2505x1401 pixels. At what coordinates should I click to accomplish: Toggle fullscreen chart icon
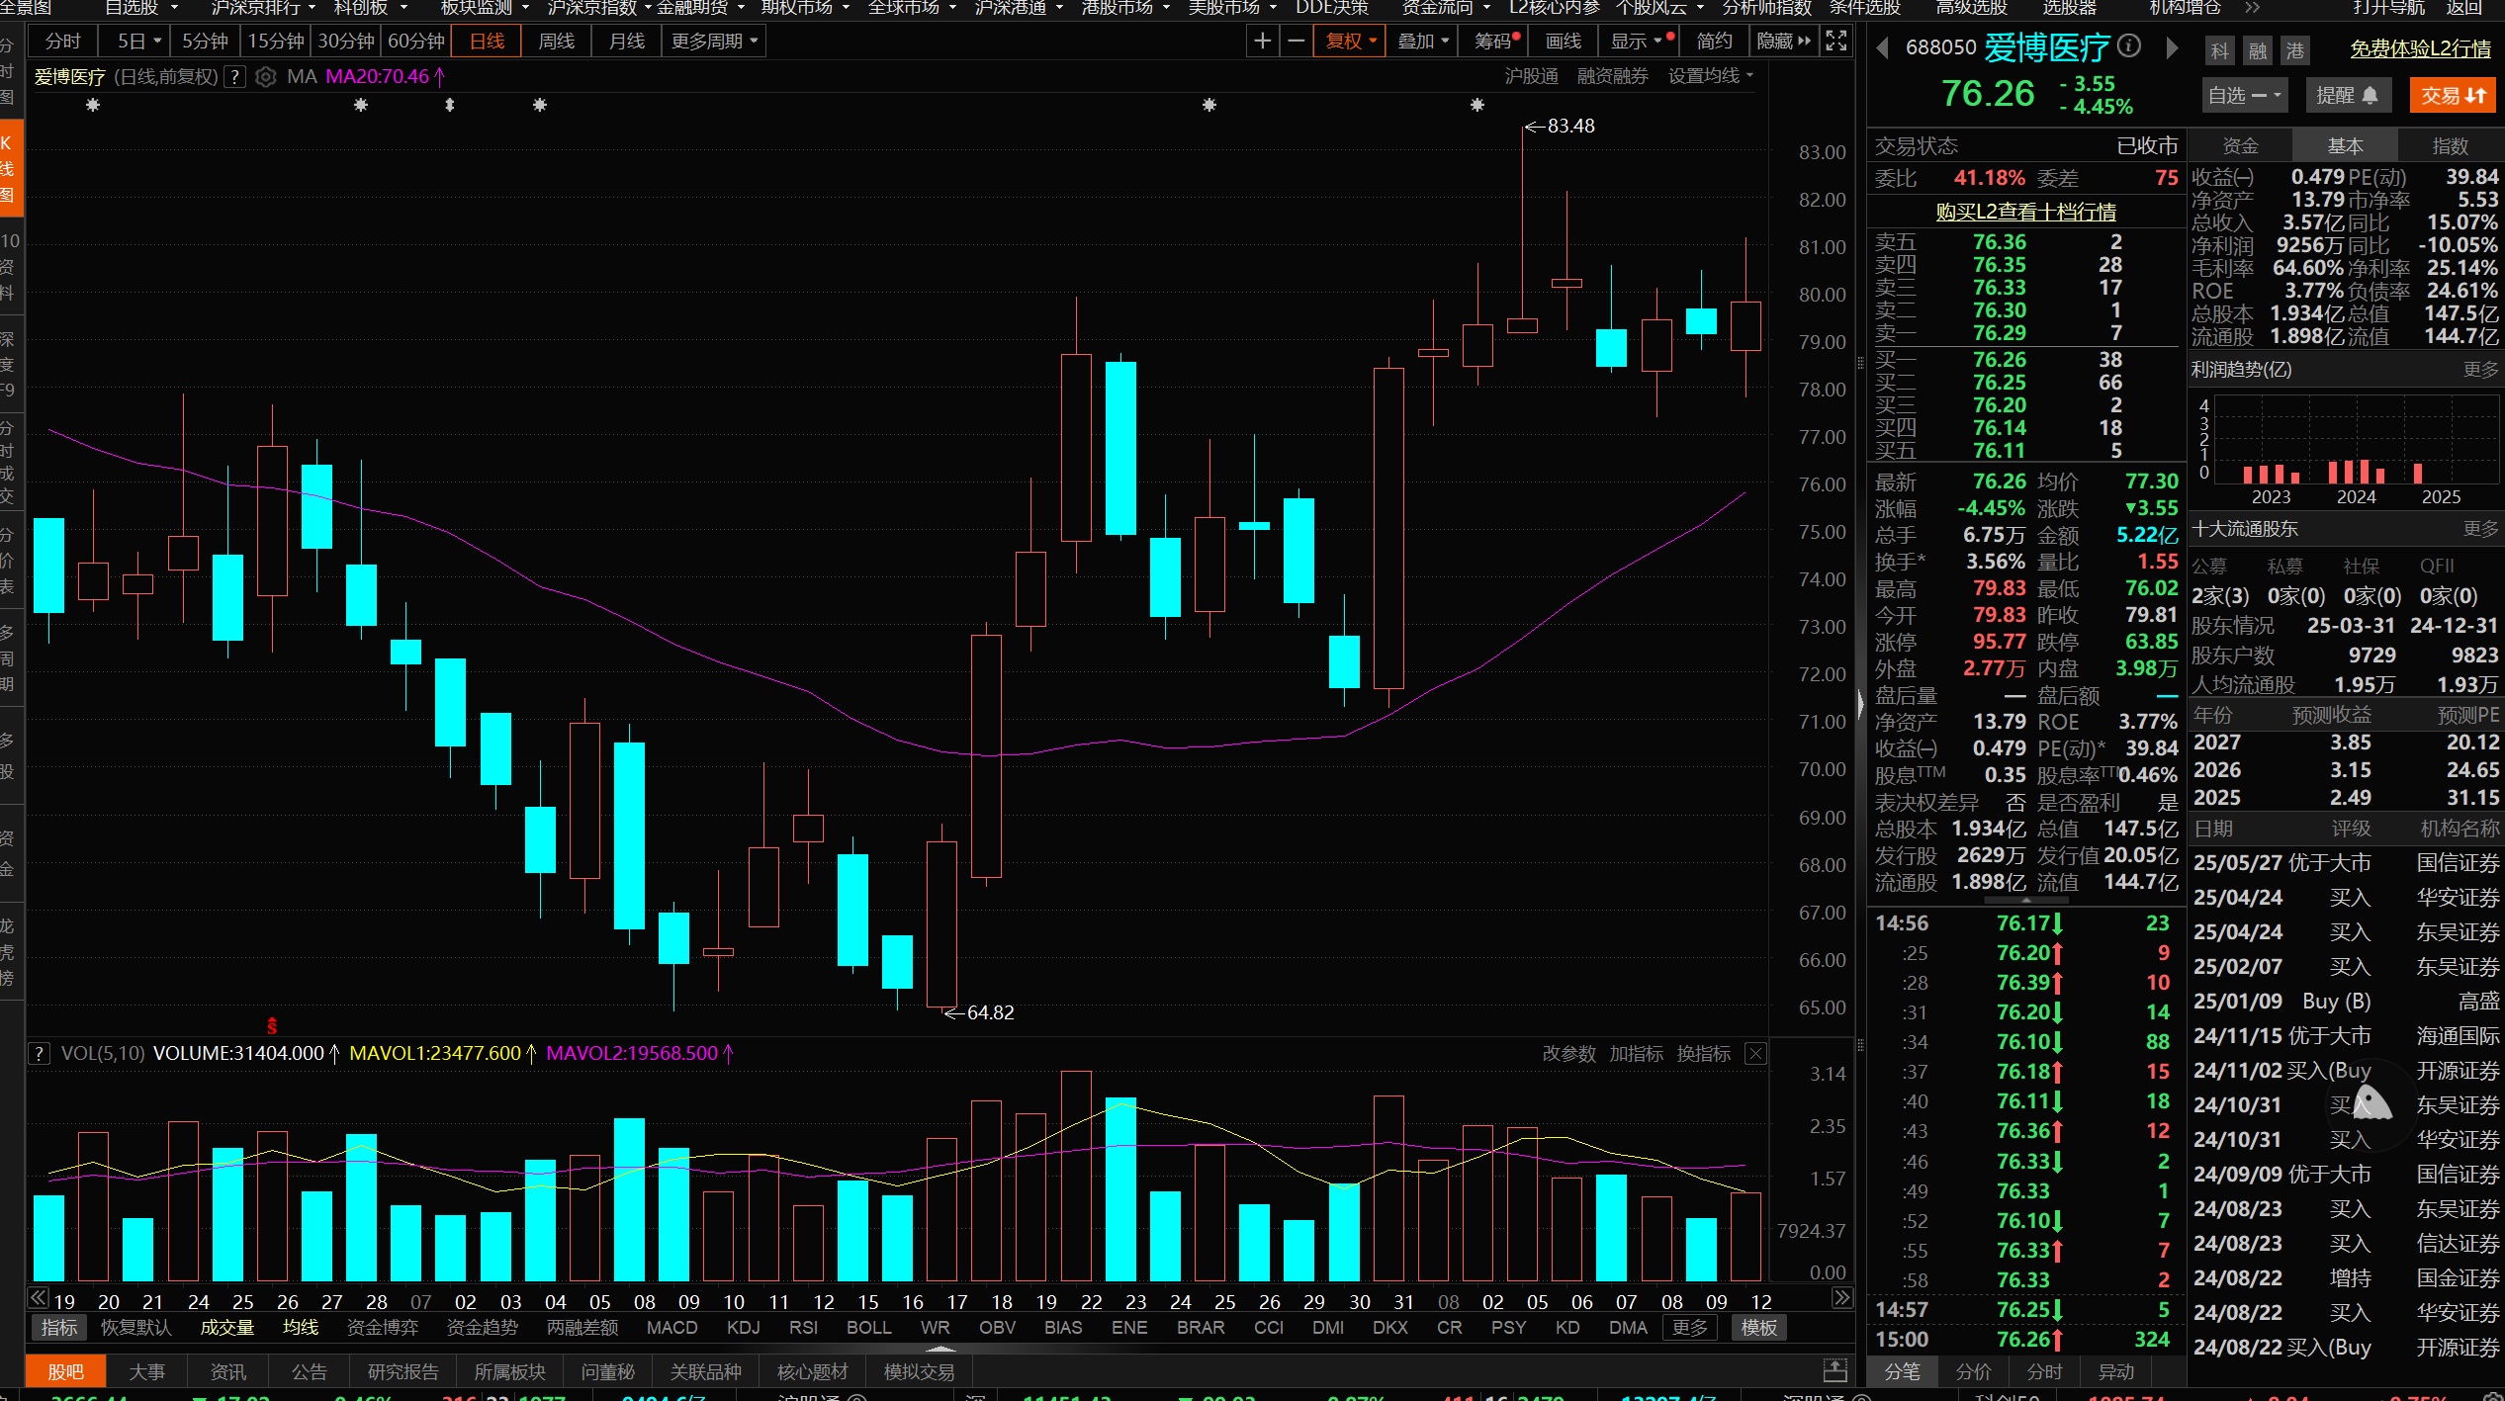pos(1836,42)
